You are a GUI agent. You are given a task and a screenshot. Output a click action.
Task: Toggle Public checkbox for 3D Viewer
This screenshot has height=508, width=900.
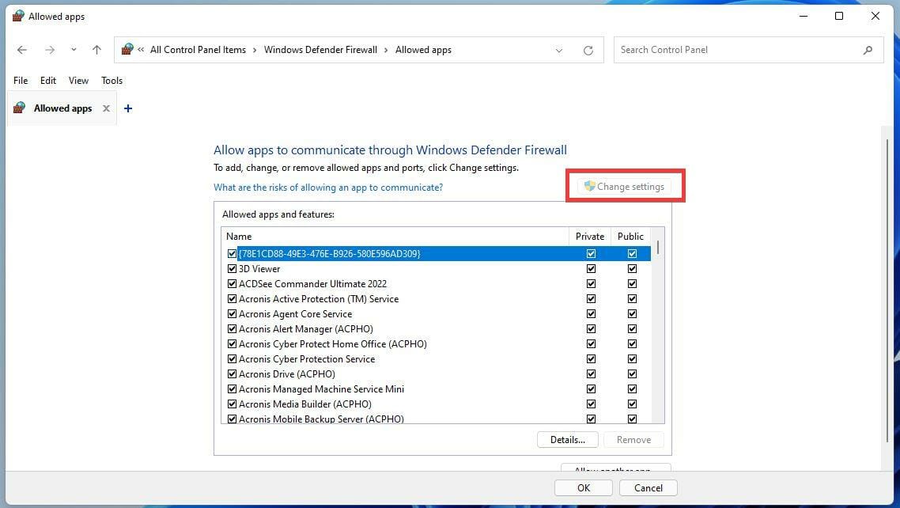click(632, 268)
